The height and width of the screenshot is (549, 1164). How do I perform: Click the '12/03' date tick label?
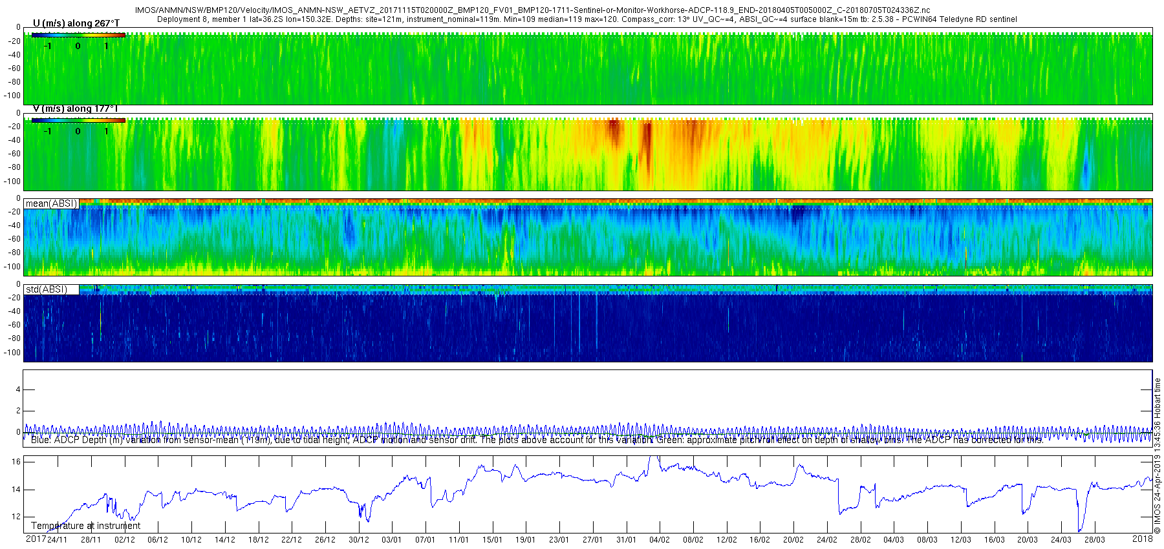click(x=961, y=540)
